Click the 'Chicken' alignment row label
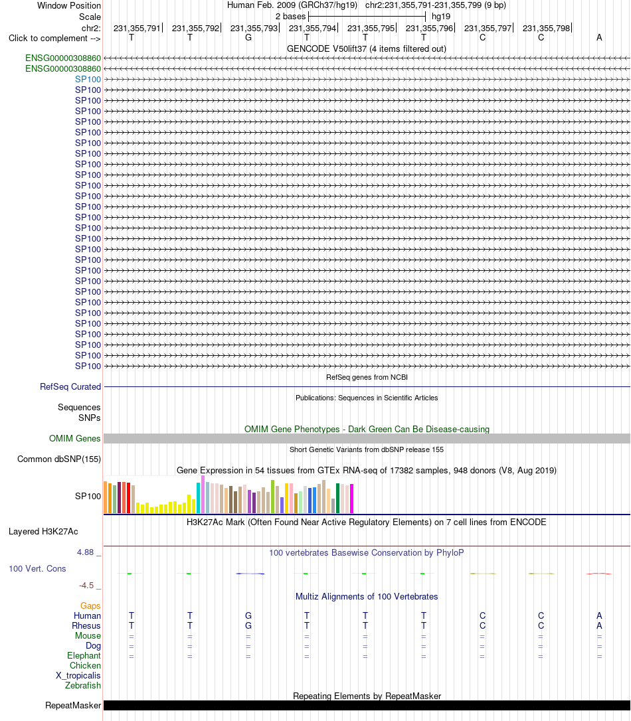The image size is (631, 721). [85, 666]
